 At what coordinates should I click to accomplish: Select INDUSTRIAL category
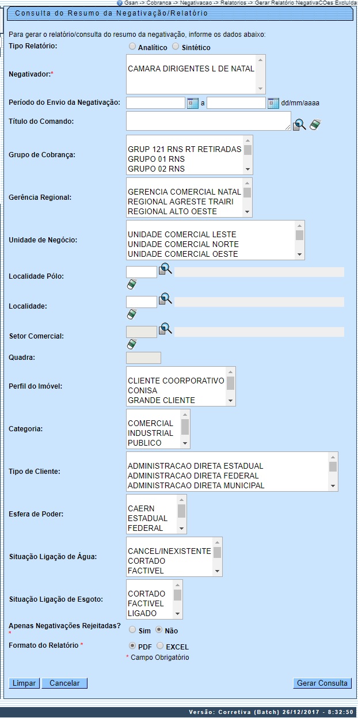150,433
